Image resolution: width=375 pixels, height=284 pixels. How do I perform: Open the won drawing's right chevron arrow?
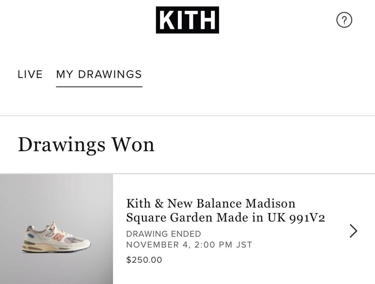(353, 231)
